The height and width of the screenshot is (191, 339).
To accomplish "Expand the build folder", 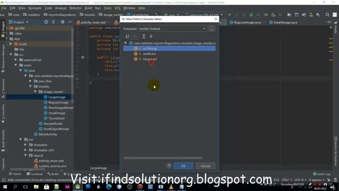I will point(11,44).
